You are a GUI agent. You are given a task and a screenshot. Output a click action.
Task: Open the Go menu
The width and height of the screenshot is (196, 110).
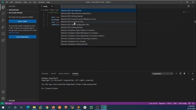(30, 2)
